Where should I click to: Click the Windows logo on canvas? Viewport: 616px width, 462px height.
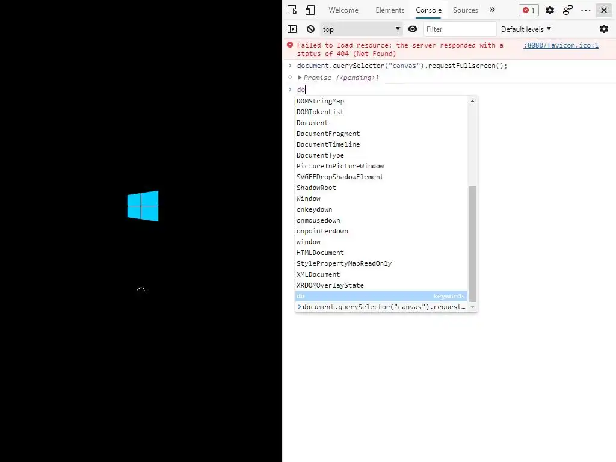point(143,206)
